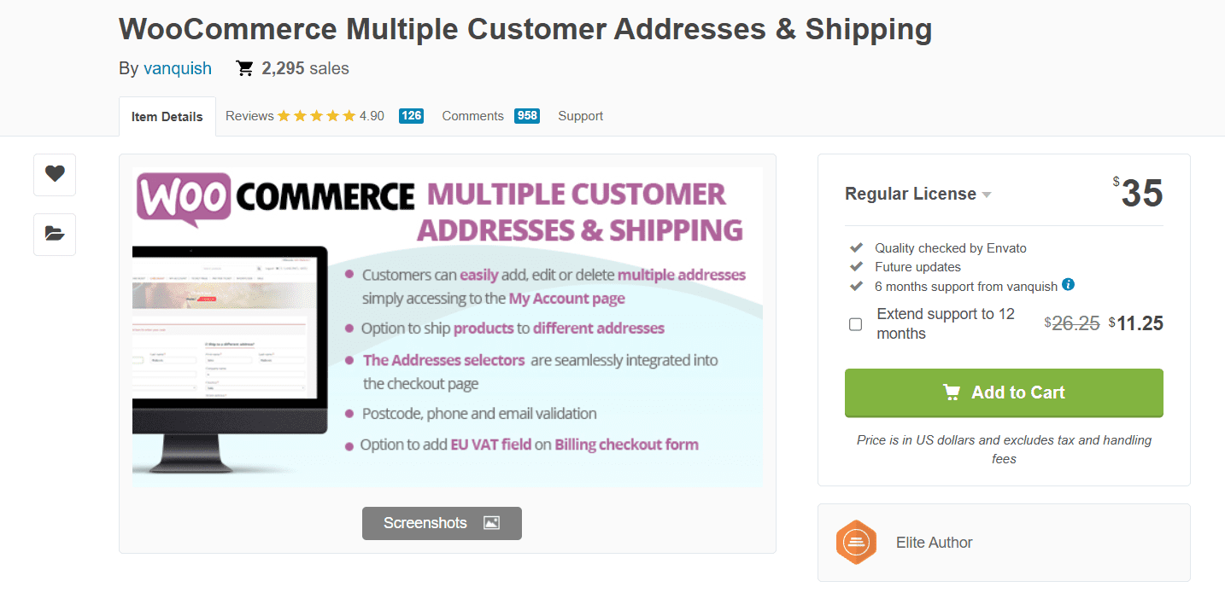Click the 126 review count badge
The image size is (1225, 593).
(x=411, y=114)
